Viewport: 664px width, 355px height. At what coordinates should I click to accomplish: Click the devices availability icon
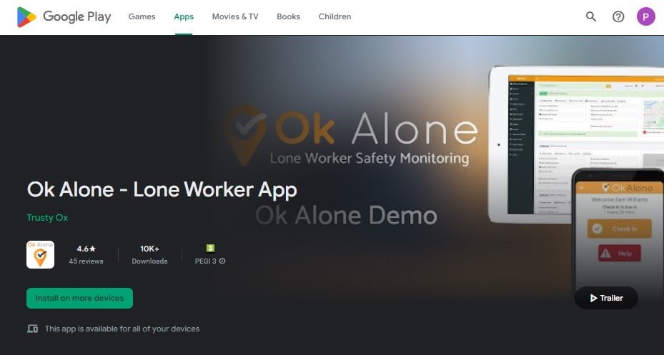33,329
